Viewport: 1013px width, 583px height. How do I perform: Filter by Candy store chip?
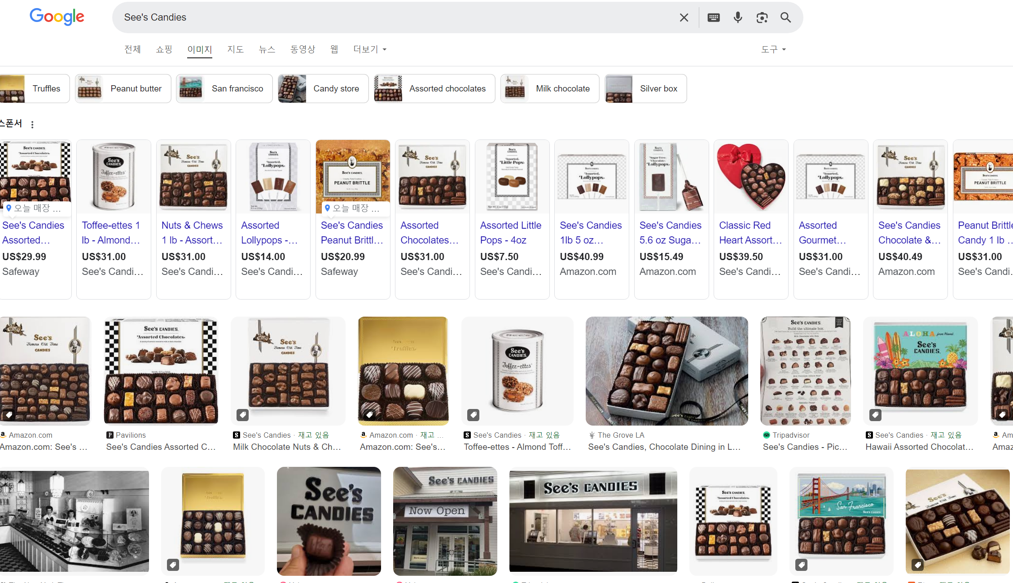[x=323, y=89]
